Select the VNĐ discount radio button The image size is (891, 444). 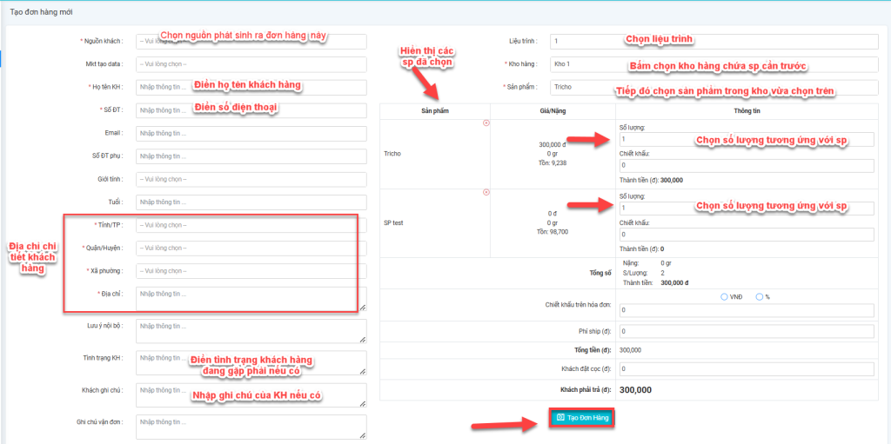pyautogui.click(x=725, y=297)
